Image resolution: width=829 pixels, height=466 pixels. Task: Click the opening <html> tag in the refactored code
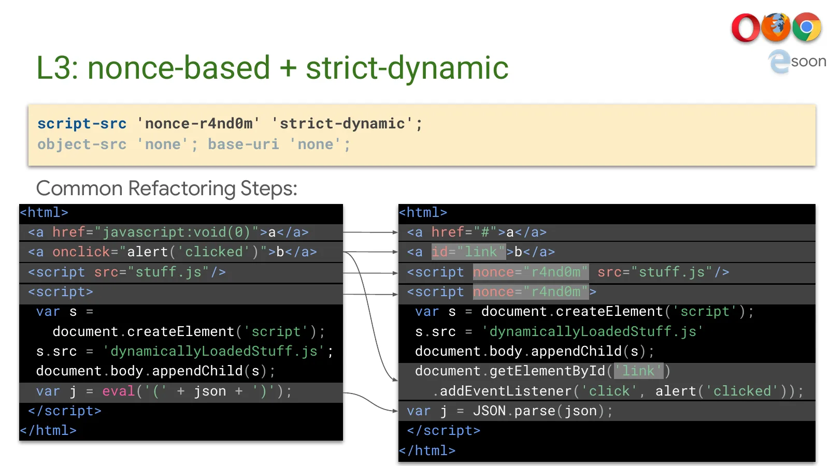[423, 212]
